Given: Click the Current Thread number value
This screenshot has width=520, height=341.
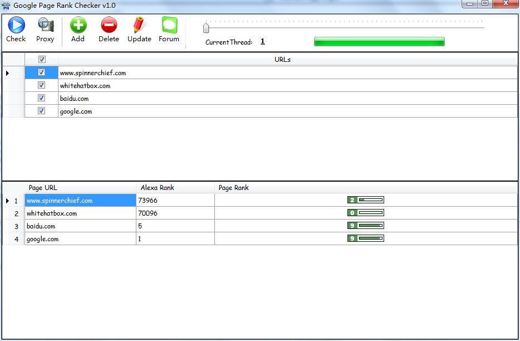Looking at the screenshot, I should click(x=262, y=42).
